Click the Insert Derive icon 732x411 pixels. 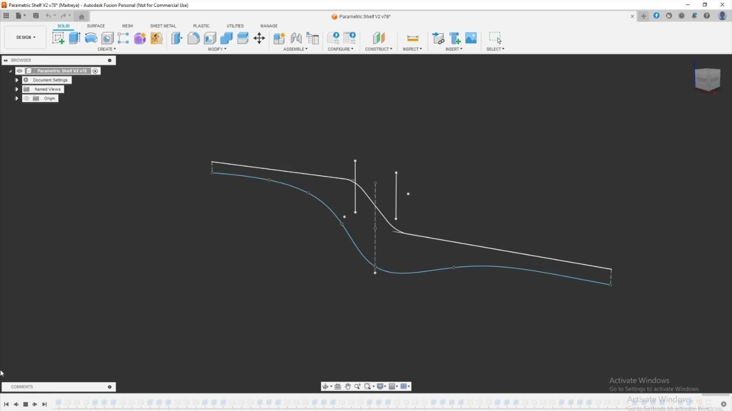(438, 38)
